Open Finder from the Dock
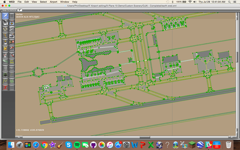 pos(11,145)
